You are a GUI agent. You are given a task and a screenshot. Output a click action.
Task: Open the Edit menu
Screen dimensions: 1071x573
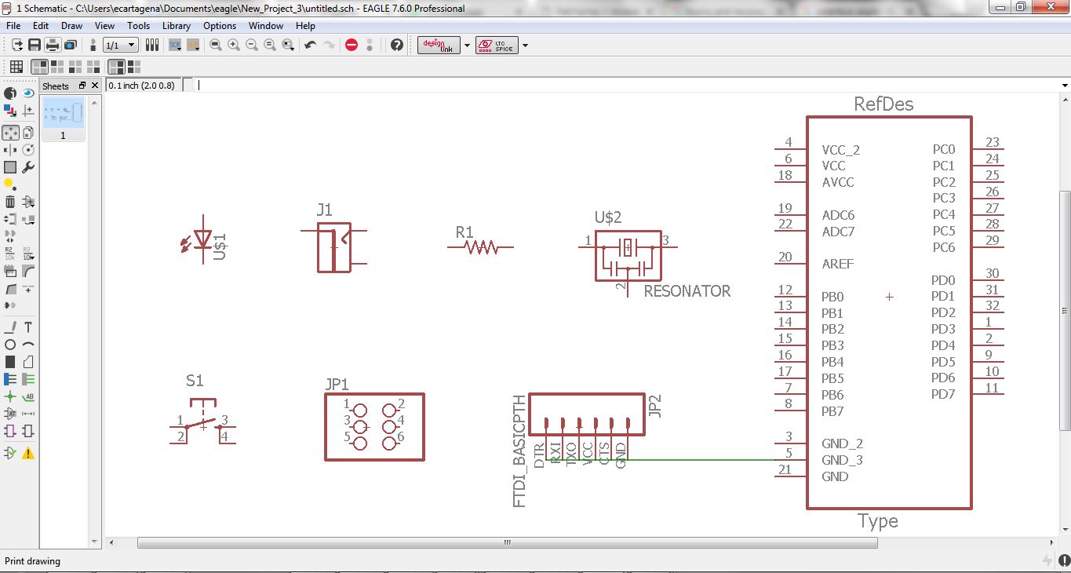[41, 26]
